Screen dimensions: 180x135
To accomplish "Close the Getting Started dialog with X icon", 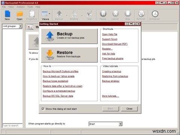I will click(138, 24).
